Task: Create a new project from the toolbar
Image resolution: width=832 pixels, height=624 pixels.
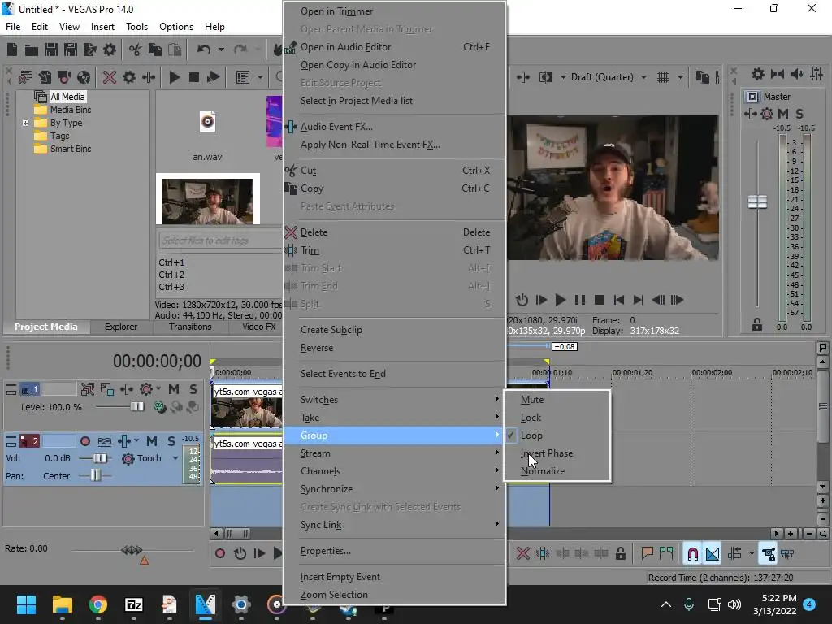Action: tap(12, 50)
